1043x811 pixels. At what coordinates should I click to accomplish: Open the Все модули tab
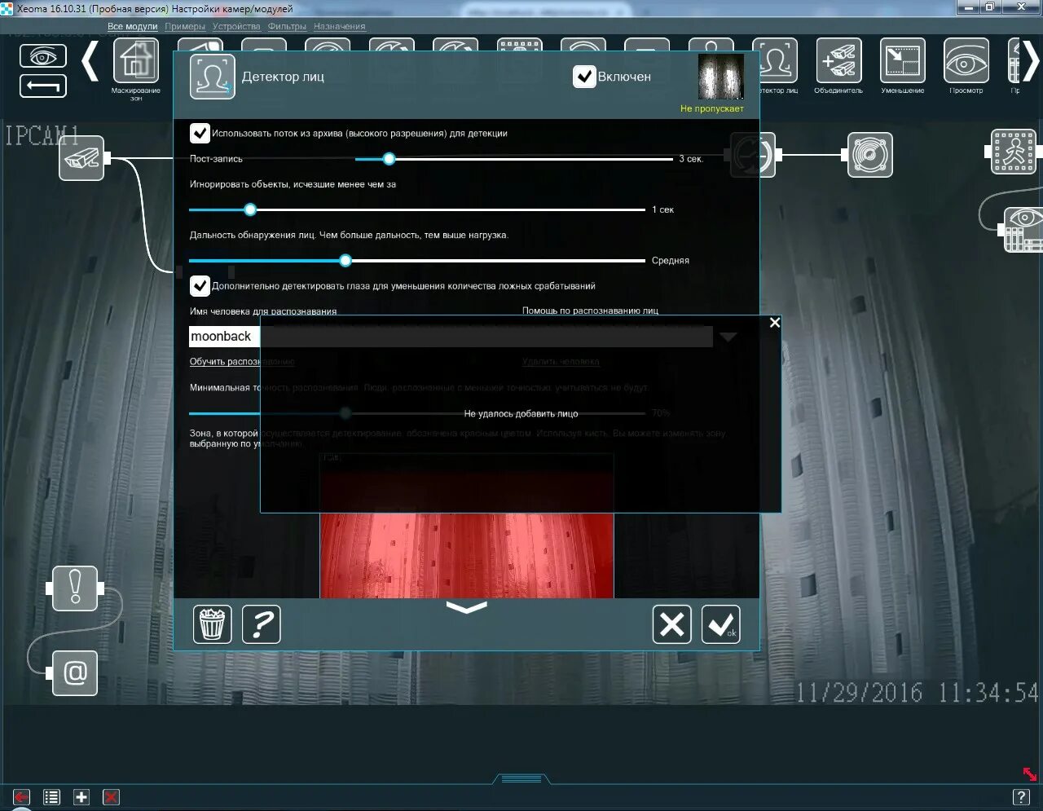pos(133,26)
